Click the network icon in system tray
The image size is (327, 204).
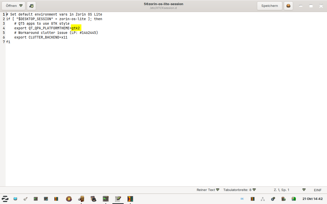pos(263,199)
